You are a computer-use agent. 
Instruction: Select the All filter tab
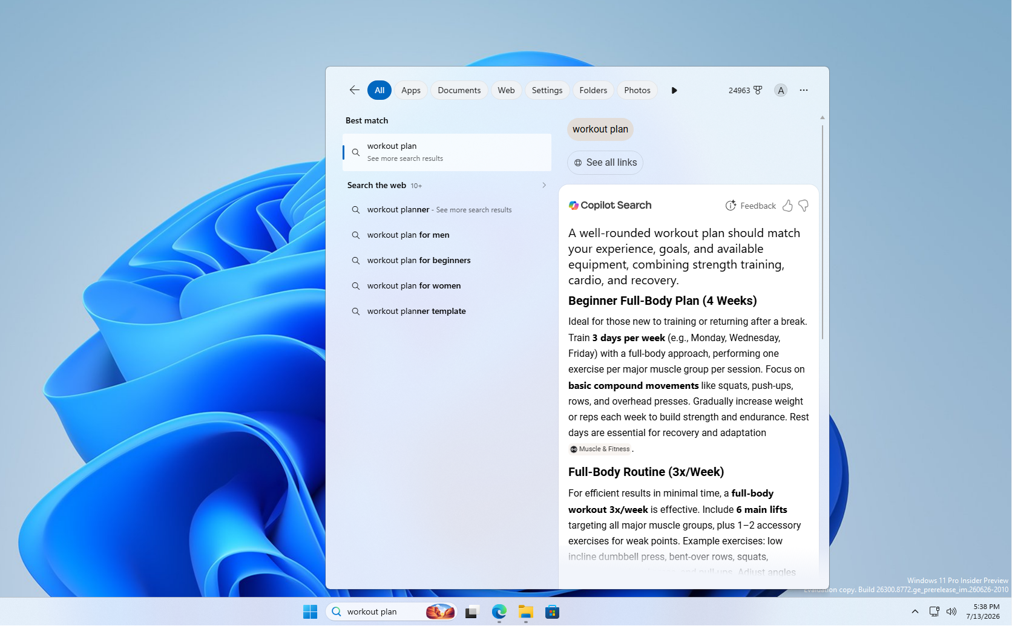click(379, 90)
